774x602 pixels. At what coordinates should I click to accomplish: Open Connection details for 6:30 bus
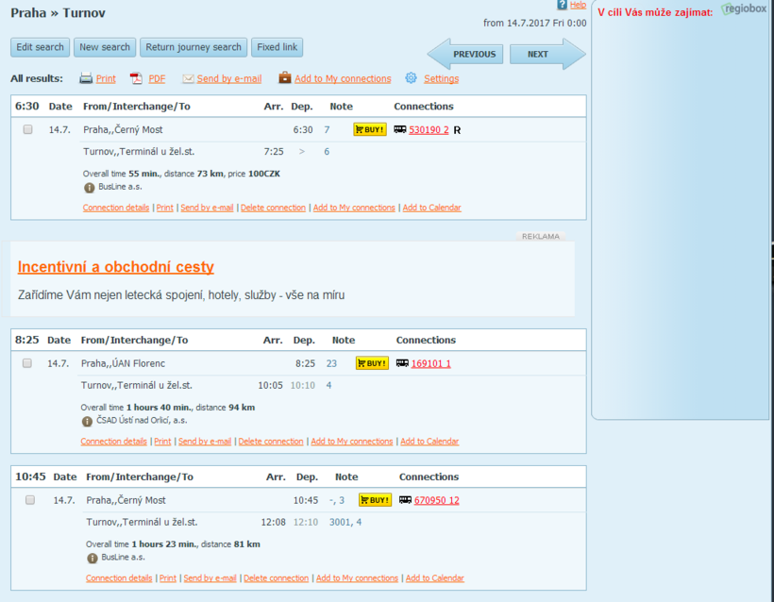tap(116, 208)
